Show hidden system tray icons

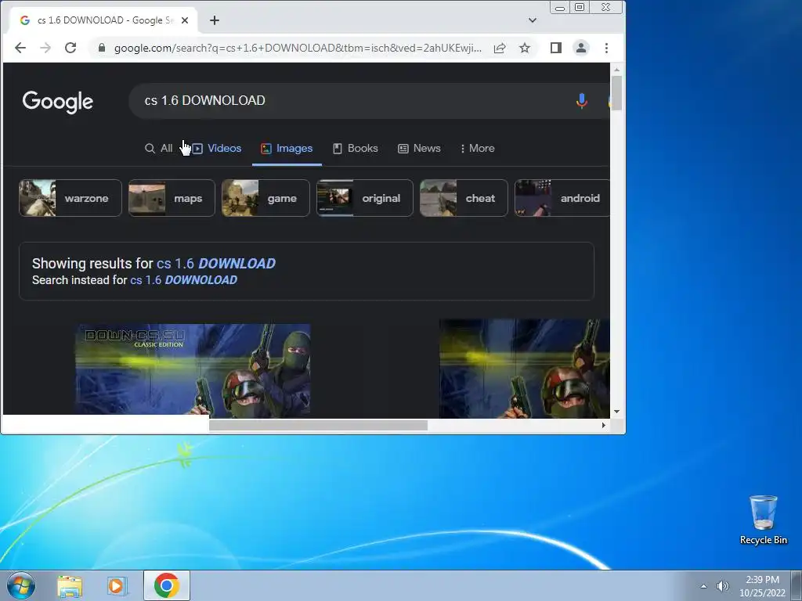pos(704,586)
